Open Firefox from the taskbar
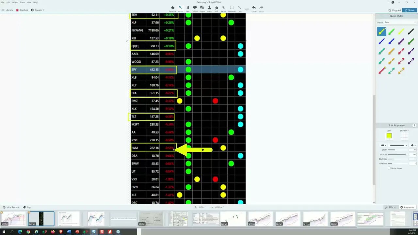 coord(53,232)
